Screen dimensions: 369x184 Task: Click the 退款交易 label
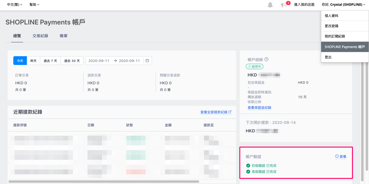[94, 75]
